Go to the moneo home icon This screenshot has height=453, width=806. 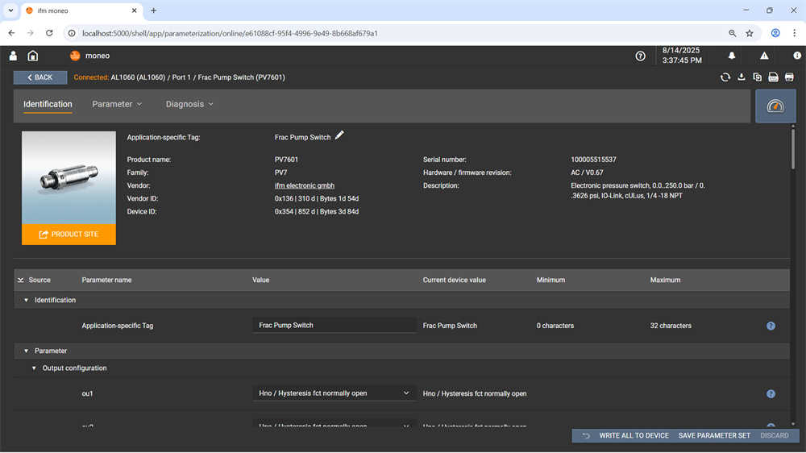point(33,56)
